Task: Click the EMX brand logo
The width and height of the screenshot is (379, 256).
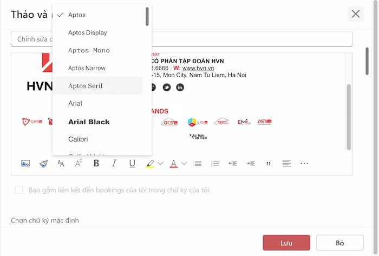Action: click(244, 122)
